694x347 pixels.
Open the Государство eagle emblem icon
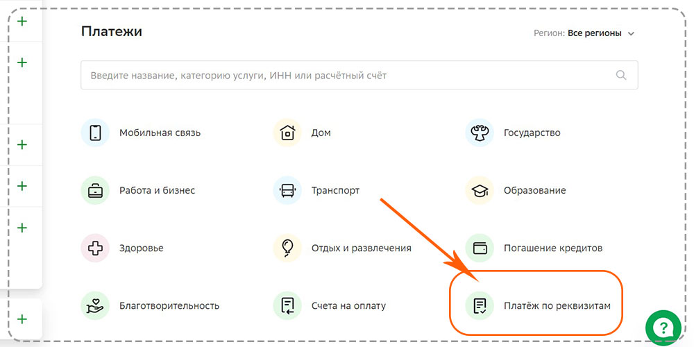[x=480, y=133]
